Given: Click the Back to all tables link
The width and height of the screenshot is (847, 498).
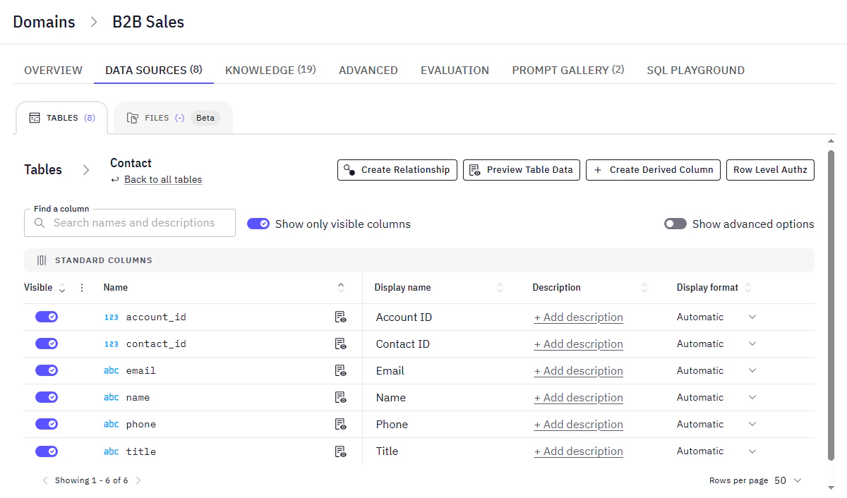Looking at the screenshot, I should pos(162,179).
